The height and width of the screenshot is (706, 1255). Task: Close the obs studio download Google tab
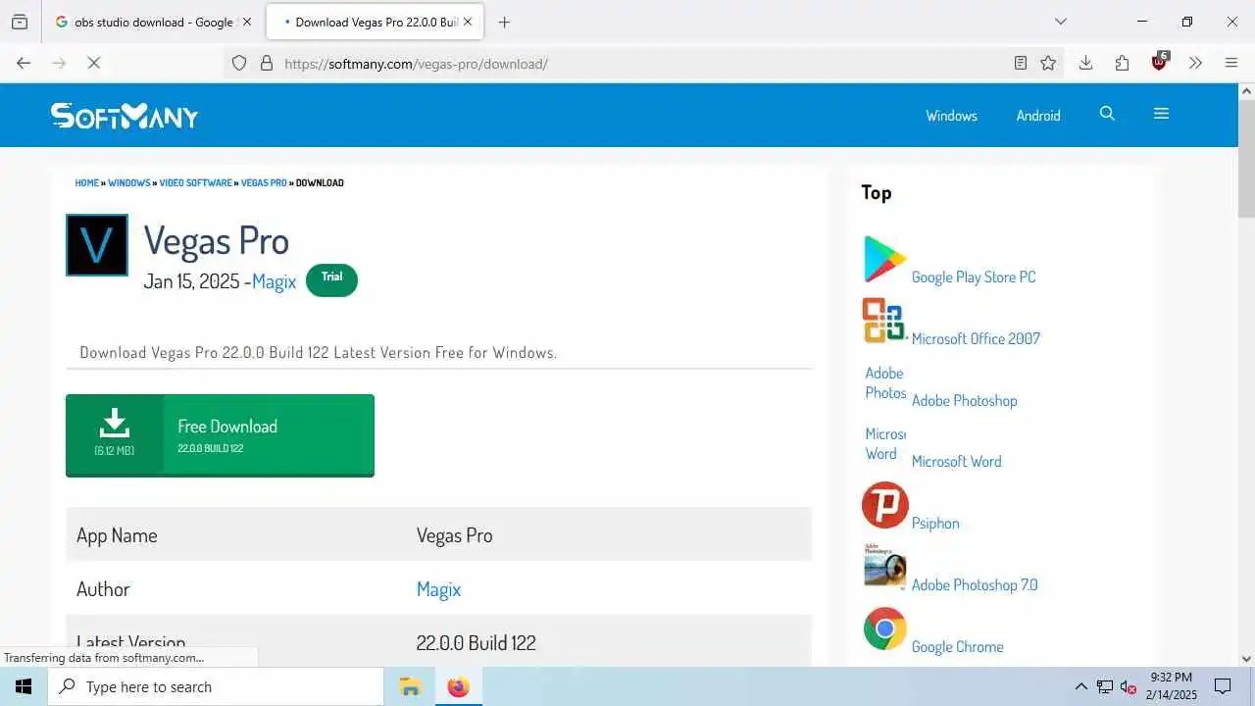coord(246,22)
